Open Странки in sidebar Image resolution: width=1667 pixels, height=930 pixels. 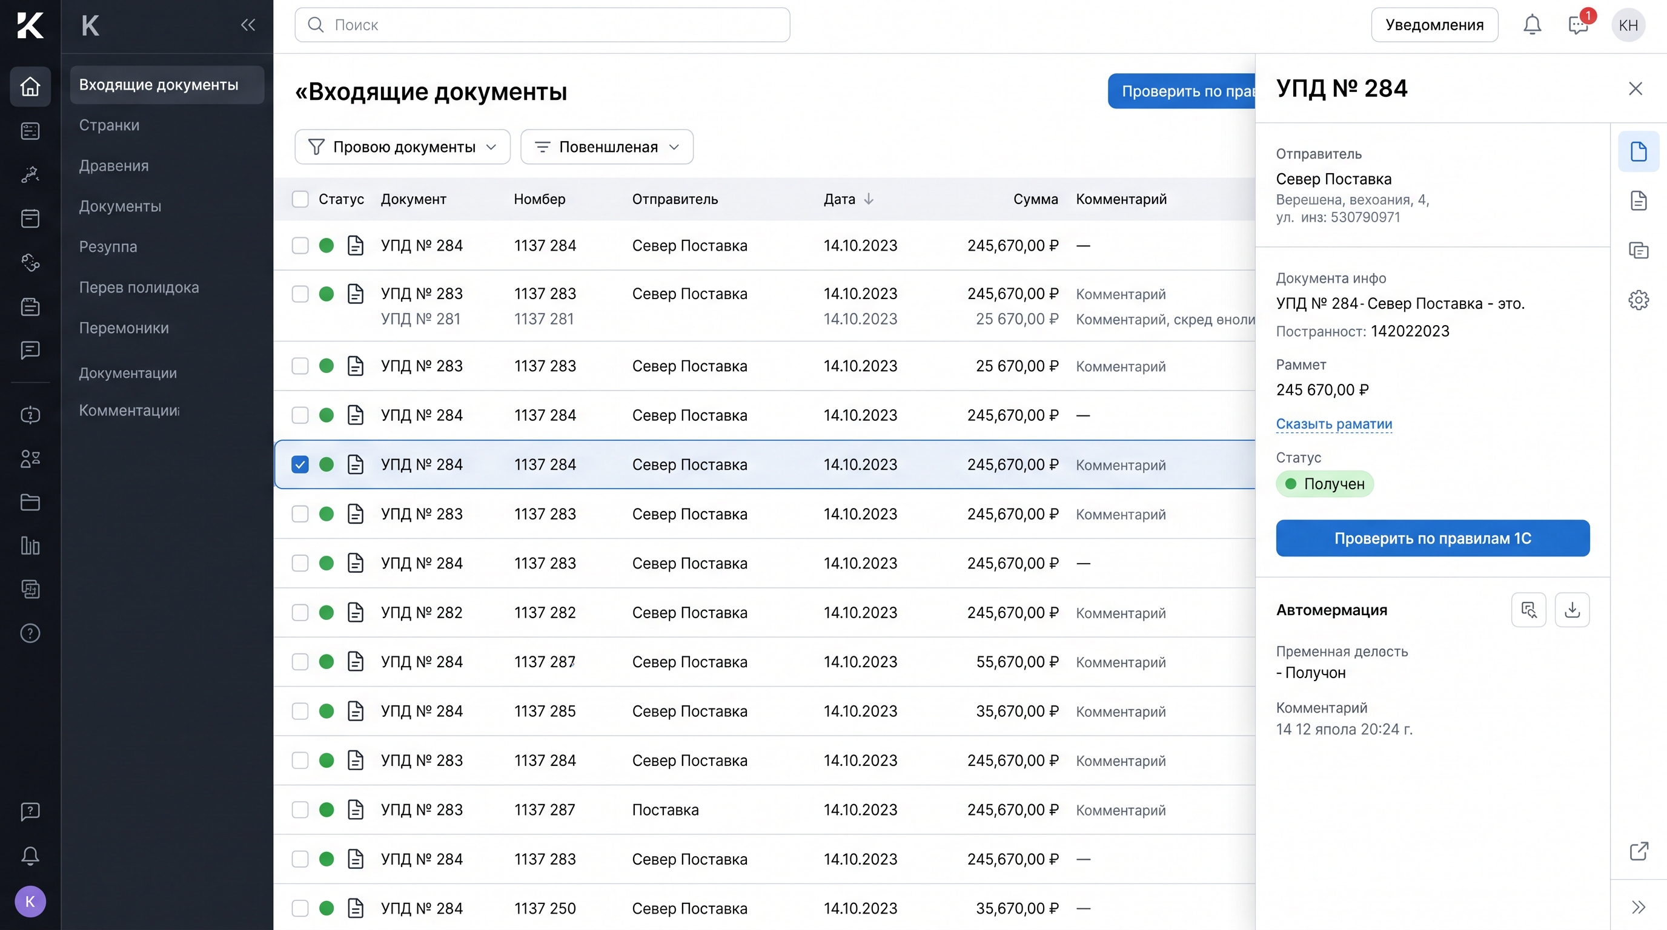pyautogui.click(x=110, y=125)
